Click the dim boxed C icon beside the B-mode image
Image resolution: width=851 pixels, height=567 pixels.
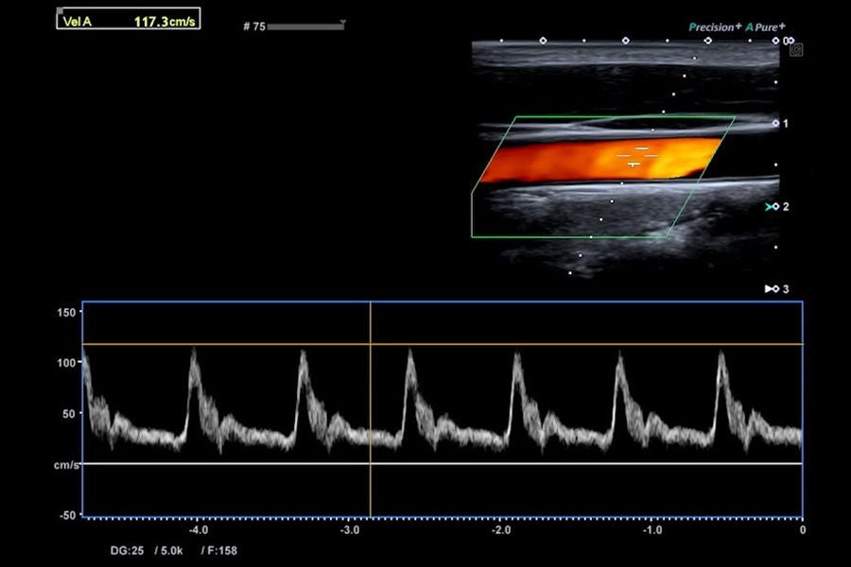(x=795, y=50)
